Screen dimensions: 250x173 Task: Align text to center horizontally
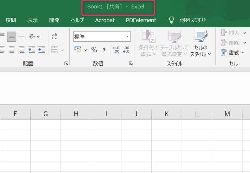tap(11, 49)
